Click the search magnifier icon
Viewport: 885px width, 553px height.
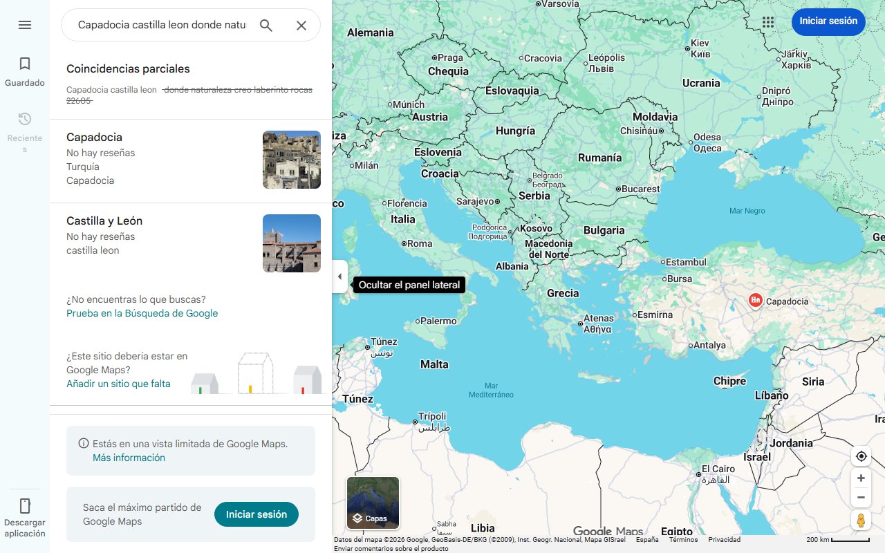coord(266,26)
